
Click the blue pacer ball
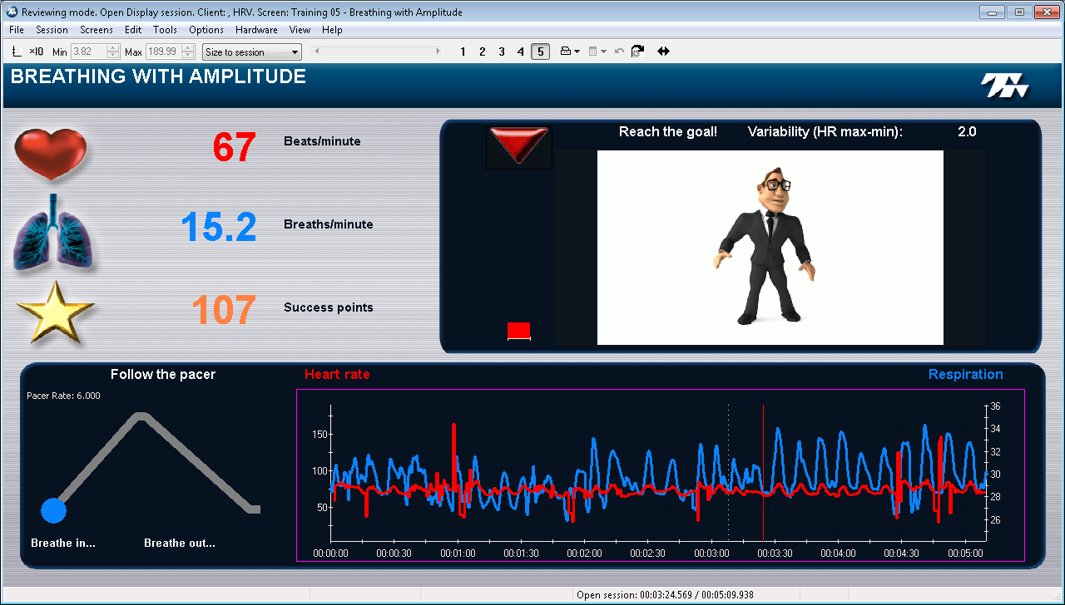click(53, 510)
